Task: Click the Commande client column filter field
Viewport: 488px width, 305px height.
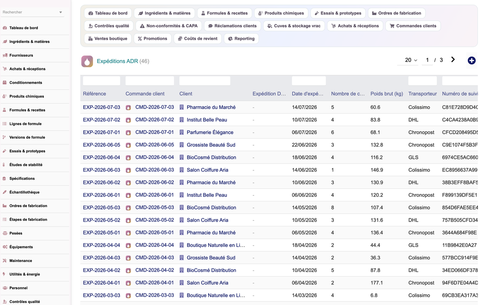Action: click(150, 81)
